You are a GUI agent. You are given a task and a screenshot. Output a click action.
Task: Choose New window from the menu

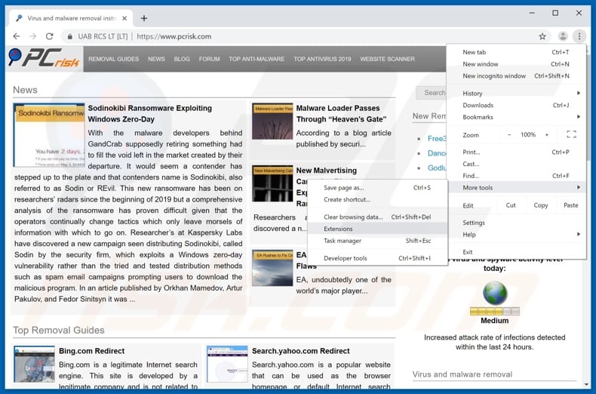pos(516,64)
